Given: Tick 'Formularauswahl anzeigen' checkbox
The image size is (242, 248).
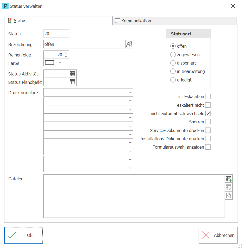Looking at the screenshot, I should pyautogui.click(x=208, y=147).
